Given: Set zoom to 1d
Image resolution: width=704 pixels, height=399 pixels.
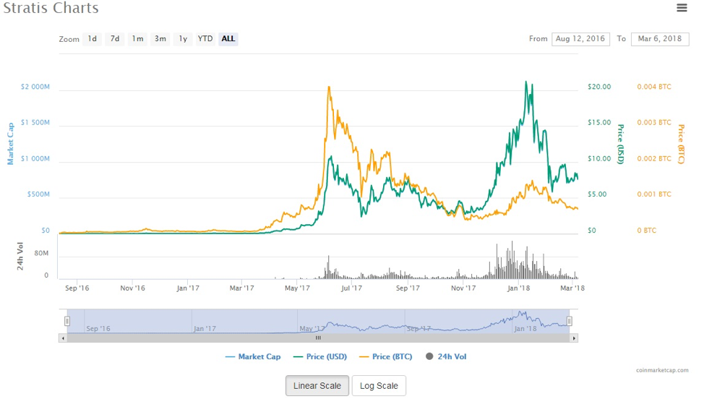Looking at the screenshot, I should (92, 39).
